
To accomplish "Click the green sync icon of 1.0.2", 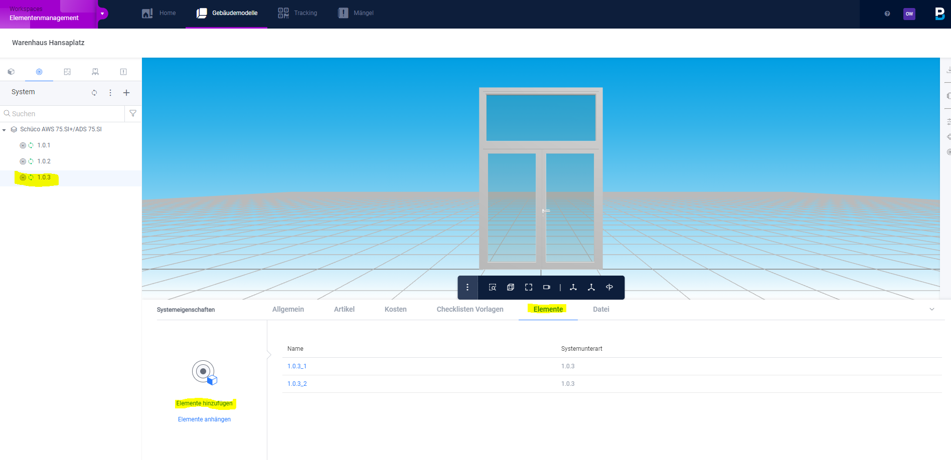I will point(31,161).
